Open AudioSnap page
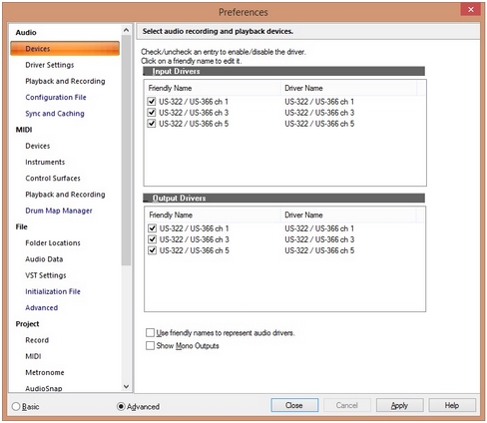 (44, 388)
